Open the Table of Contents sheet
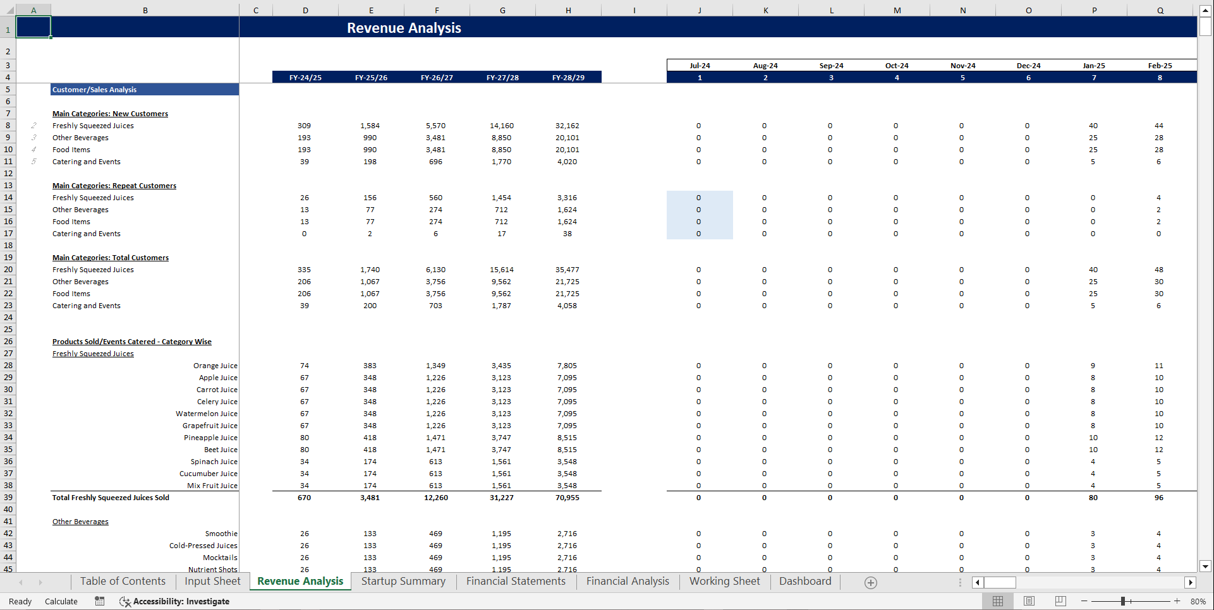 (123, 581)
